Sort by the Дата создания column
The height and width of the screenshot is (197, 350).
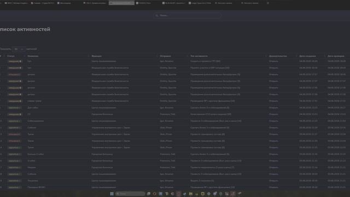[x=307, y=56]
